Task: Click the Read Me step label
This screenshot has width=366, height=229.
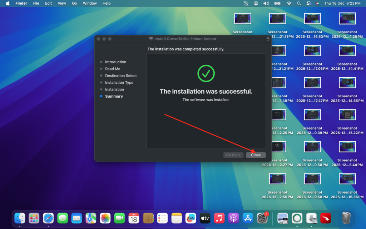Action: 113,69
